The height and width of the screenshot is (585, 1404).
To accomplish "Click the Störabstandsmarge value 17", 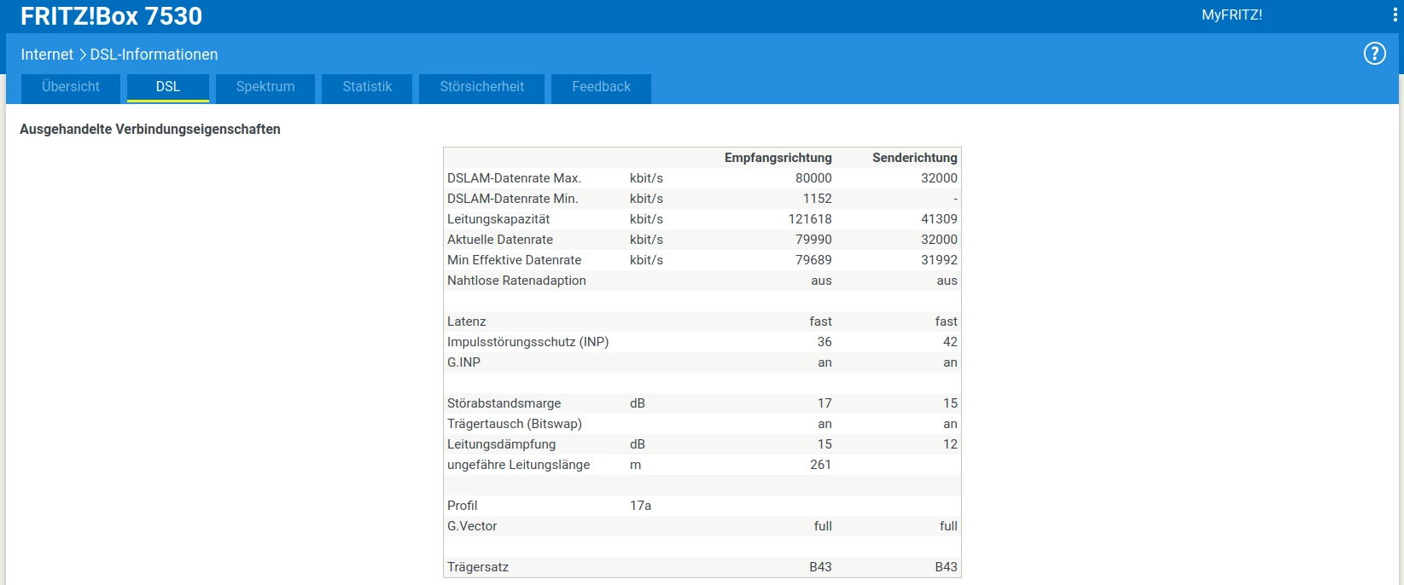I will click(x=824, y=403).
